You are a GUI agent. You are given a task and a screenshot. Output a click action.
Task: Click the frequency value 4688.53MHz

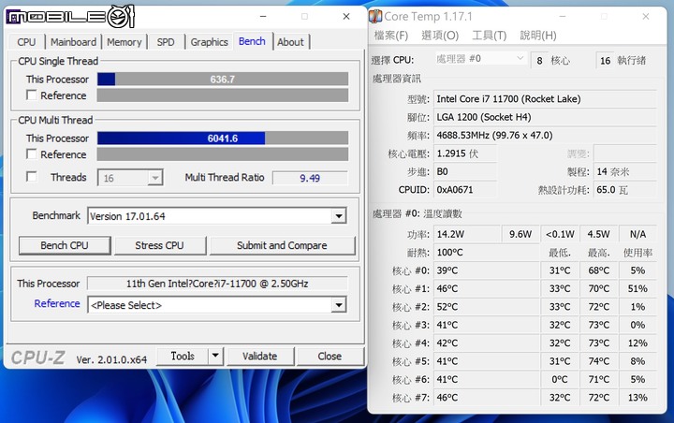pyautogui.click(x=545, y=135)
